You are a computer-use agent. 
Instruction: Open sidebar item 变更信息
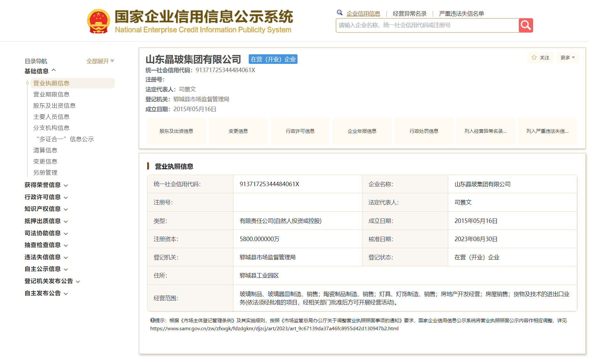tap(45, 161)
